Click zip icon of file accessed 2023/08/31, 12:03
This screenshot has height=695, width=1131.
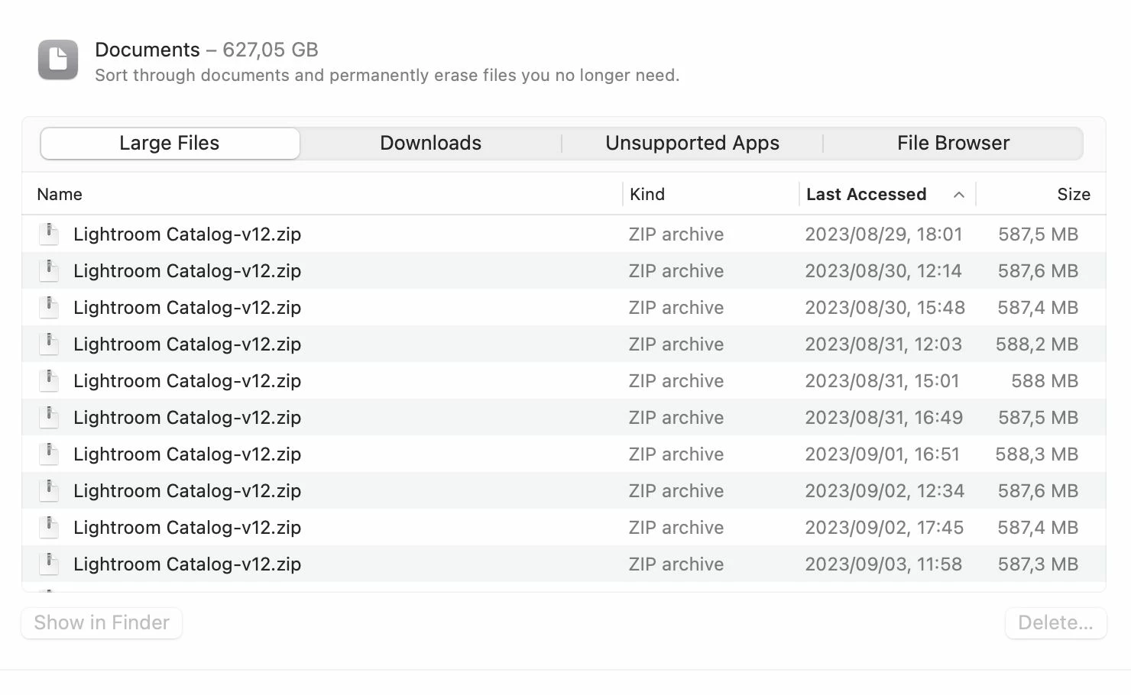click(49, 344)
